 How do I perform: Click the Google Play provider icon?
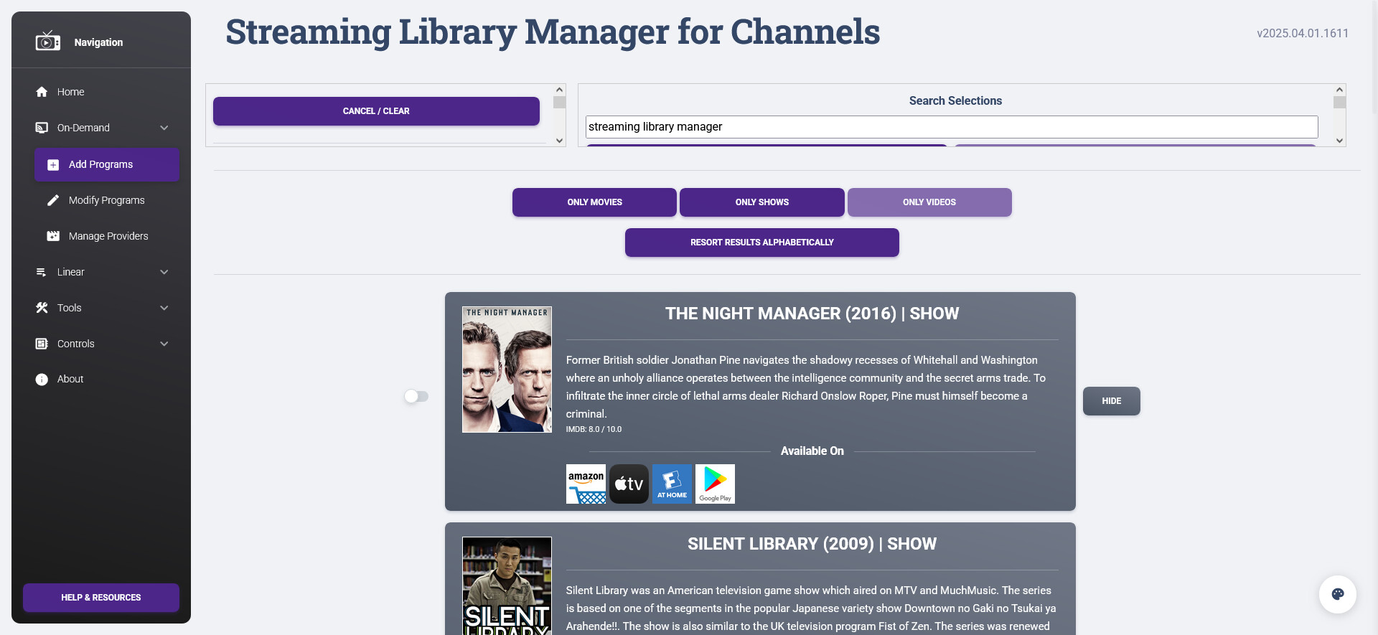(715, 484)
